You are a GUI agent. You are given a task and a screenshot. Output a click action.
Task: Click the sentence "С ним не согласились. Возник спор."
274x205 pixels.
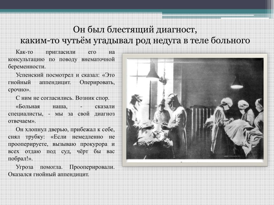pos(63,98)
